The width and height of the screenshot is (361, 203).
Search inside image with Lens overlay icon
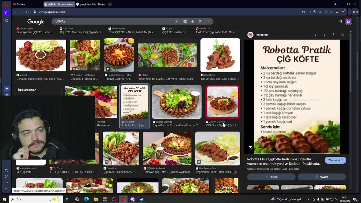pos(250,148)
